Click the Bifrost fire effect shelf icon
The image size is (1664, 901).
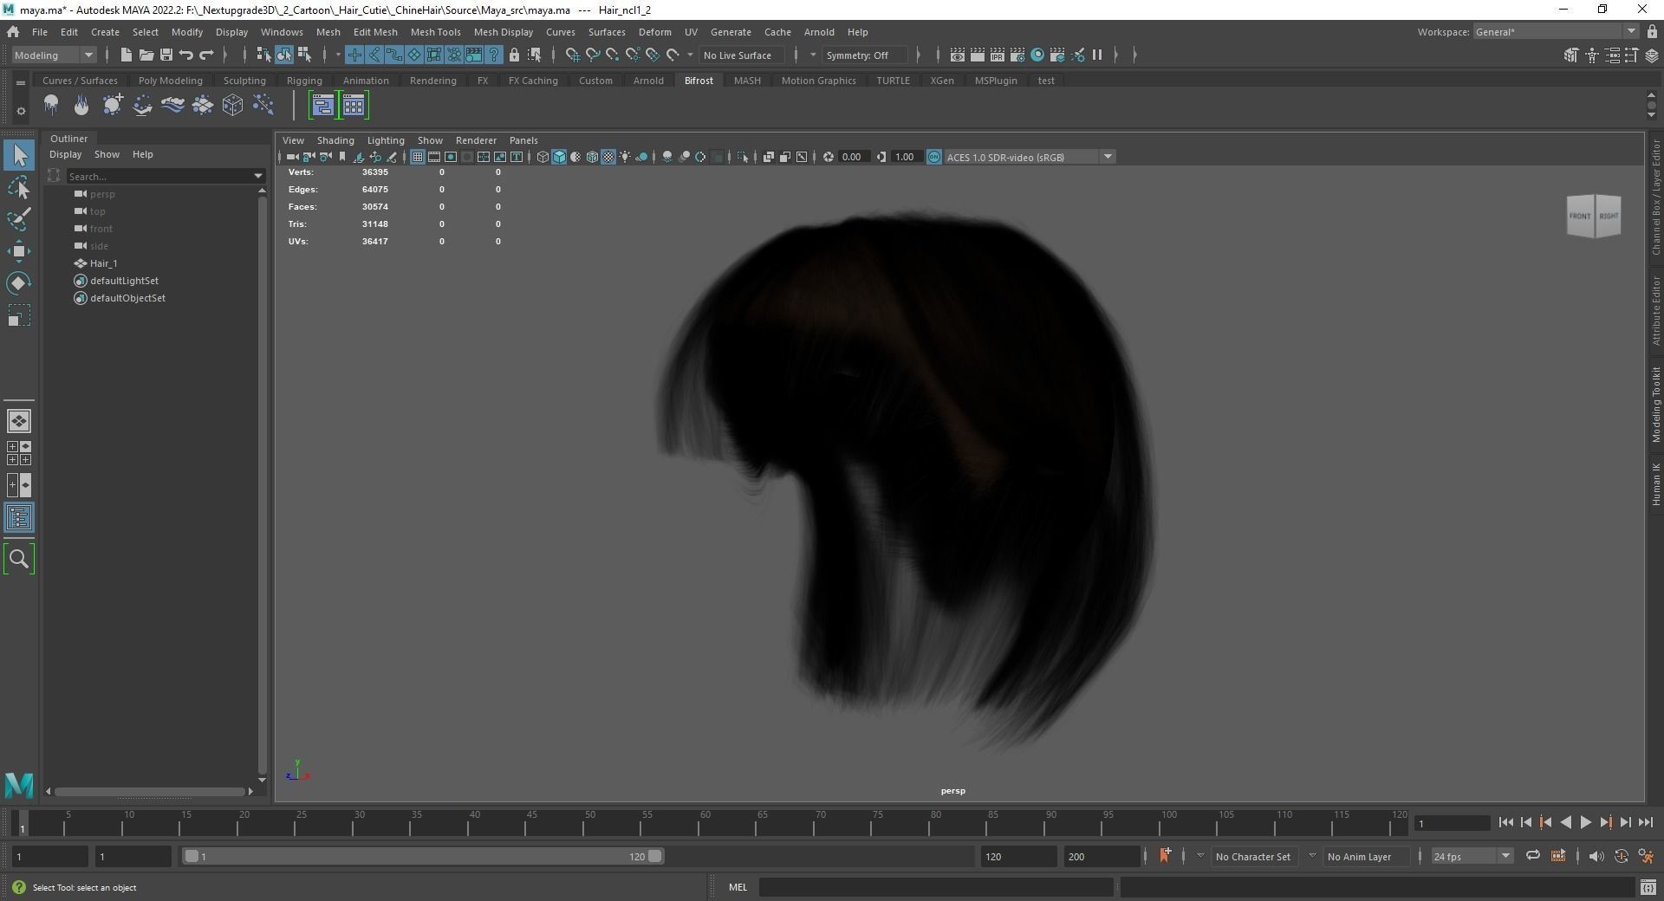(81, 106)
